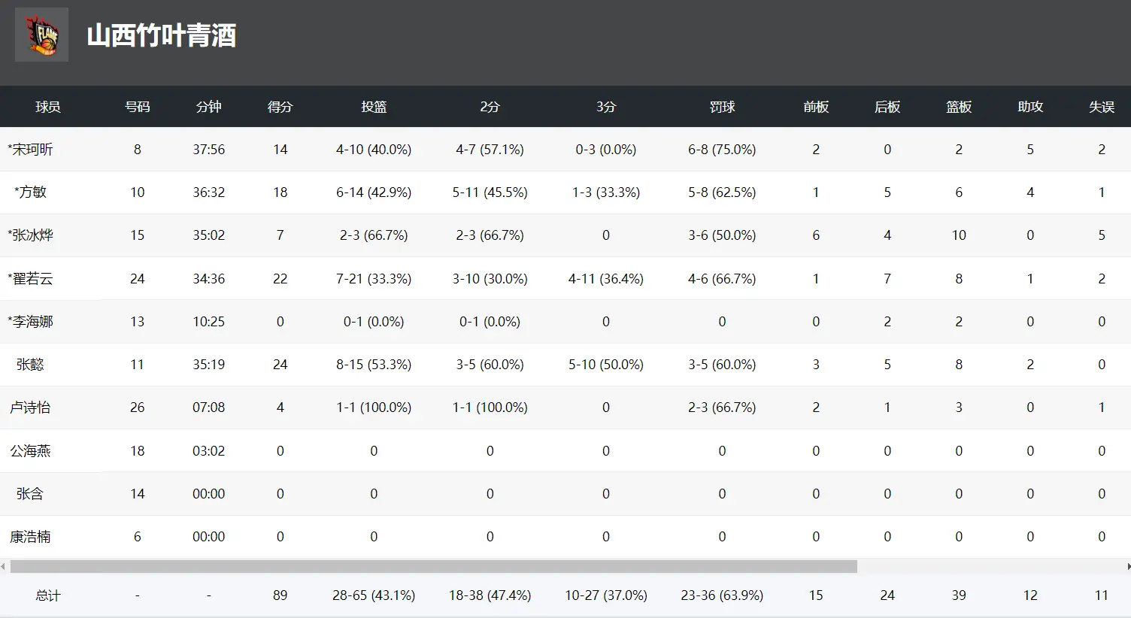Click the 总计 totals row label
1131x618 pixels.
(x=47, y=595)
